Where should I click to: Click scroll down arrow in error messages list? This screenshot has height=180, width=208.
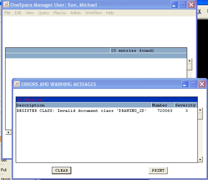200,160
